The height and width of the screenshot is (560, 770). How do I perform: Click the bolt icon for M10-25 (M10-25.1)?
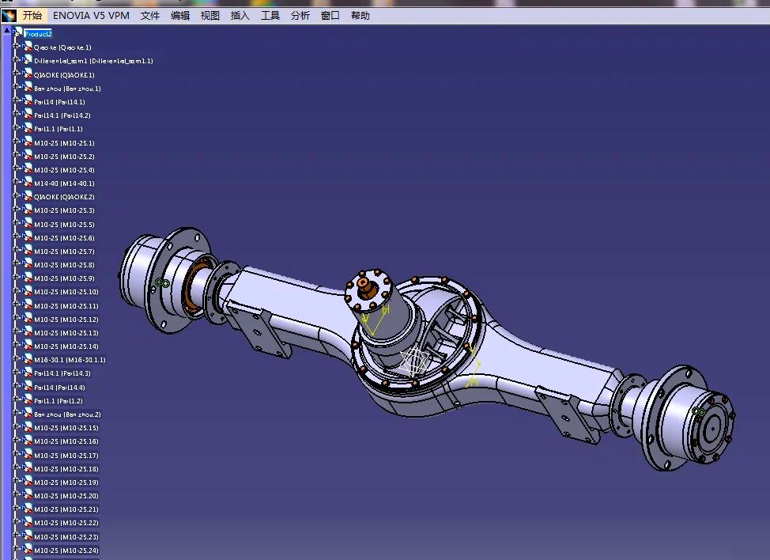pyautogui.click(x=28, y=142)
